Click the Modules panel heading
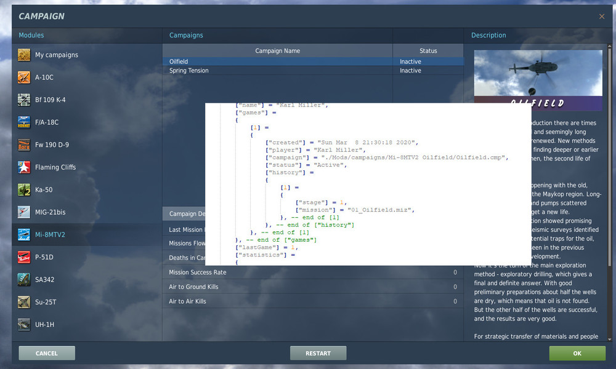The image size is (616, 369). (x=31, y=35)
